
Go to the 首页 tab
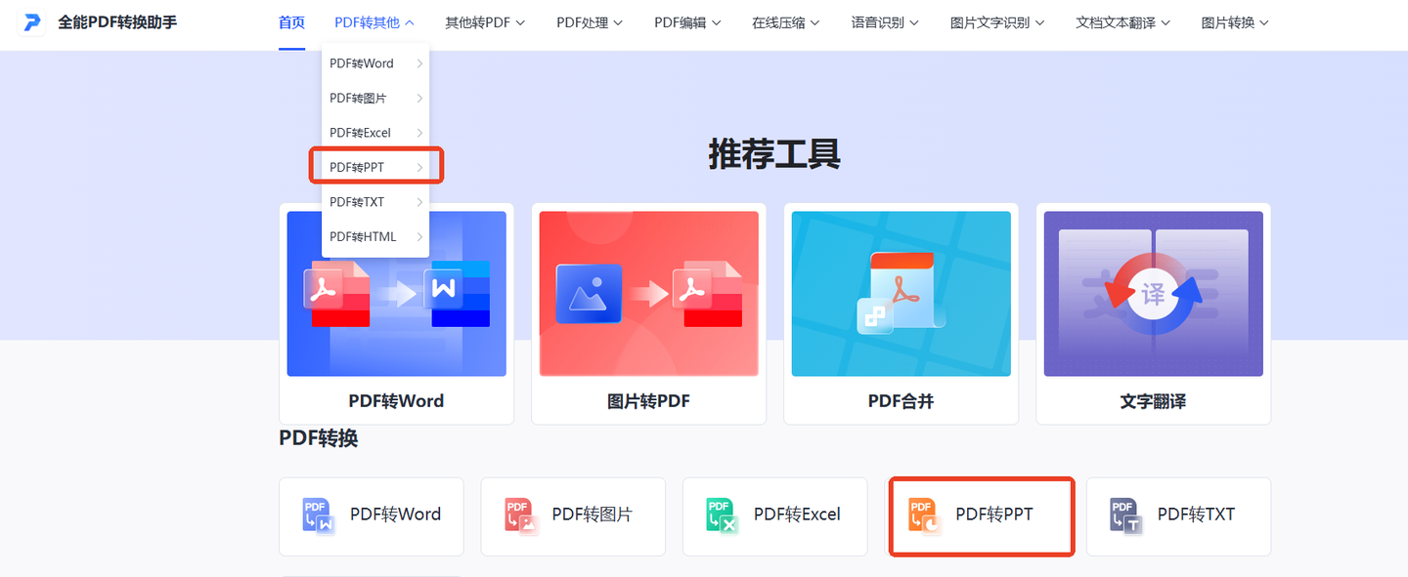291,22
